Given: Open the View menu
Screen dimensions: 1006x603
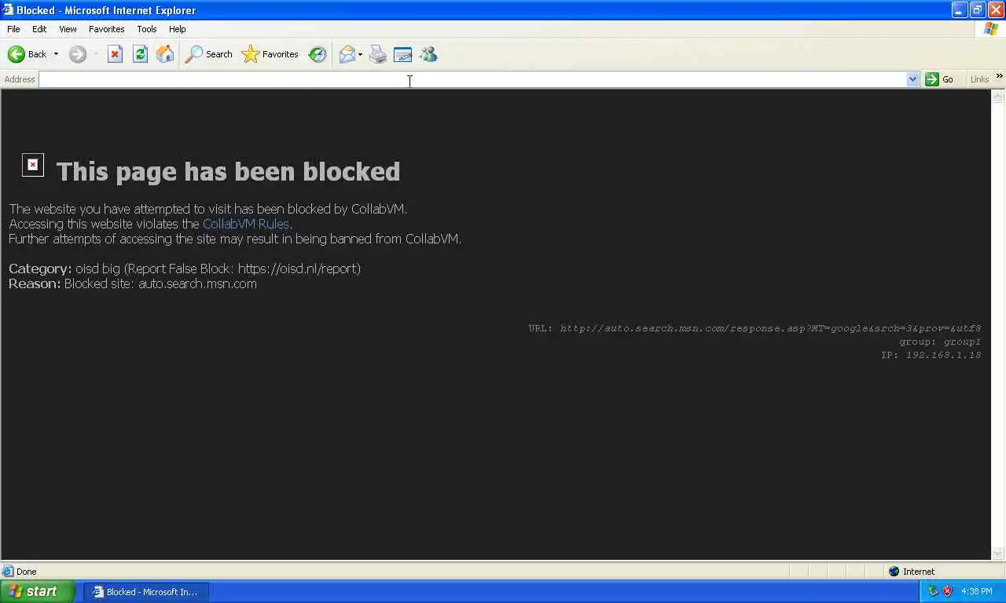Looking at the screenshot, I should click(68, 29).
